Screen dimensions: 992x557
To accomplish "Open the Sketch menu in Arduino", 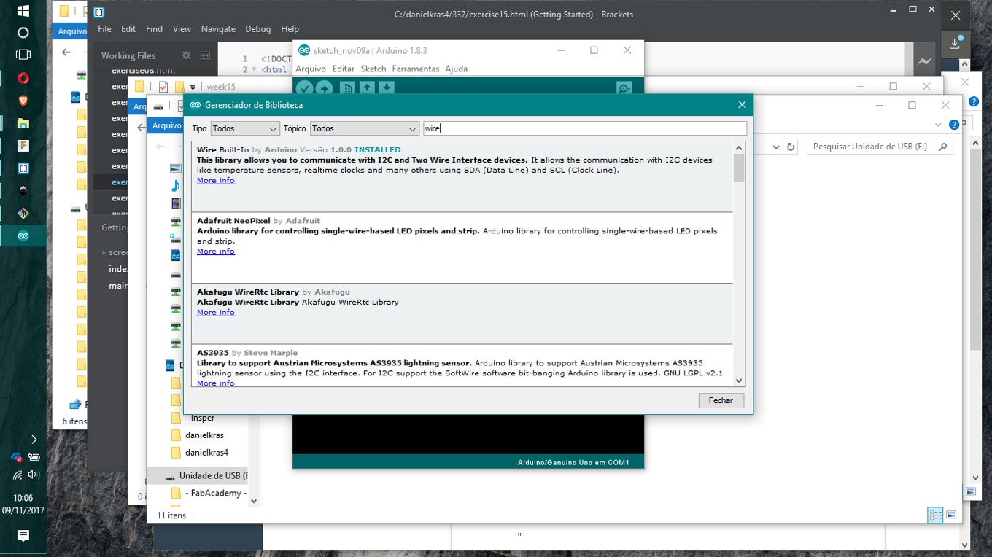I will point(373,69).
